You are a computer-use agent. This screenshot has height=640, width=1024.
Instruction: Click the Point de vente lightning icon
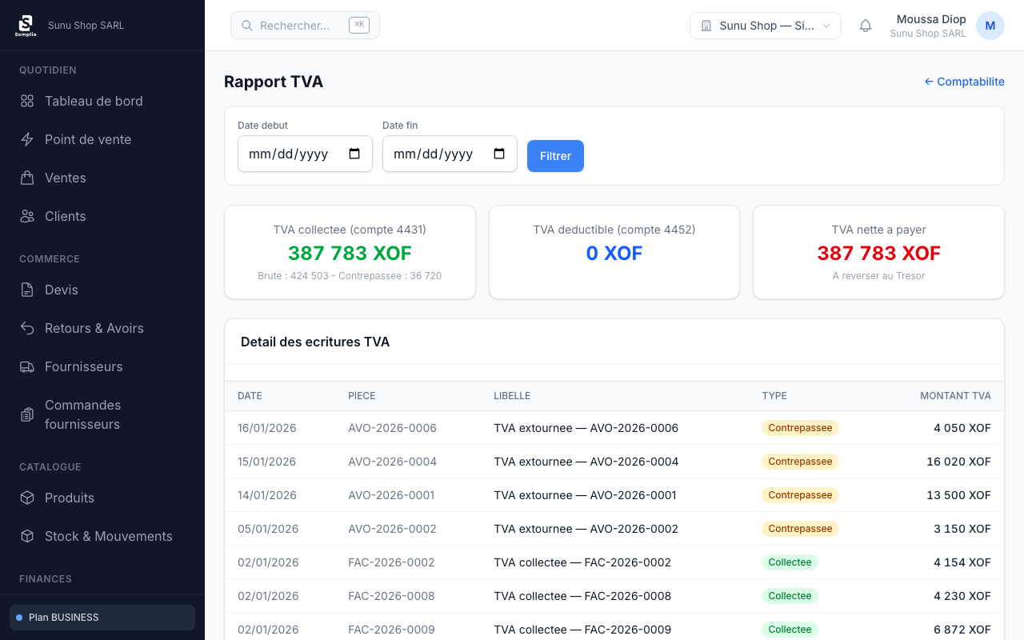(27, 139)
